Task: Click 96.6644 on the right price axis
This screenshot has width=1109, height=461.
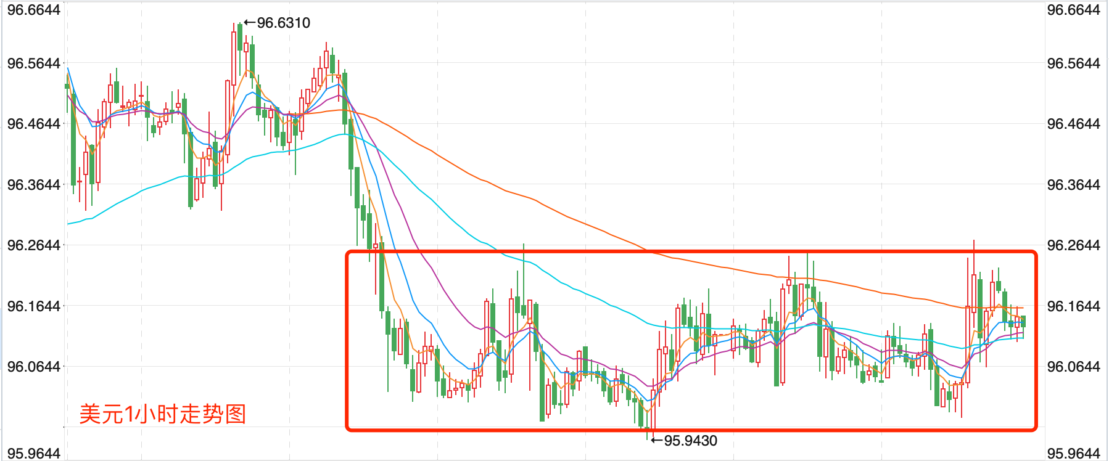Action: point(1074,10)
